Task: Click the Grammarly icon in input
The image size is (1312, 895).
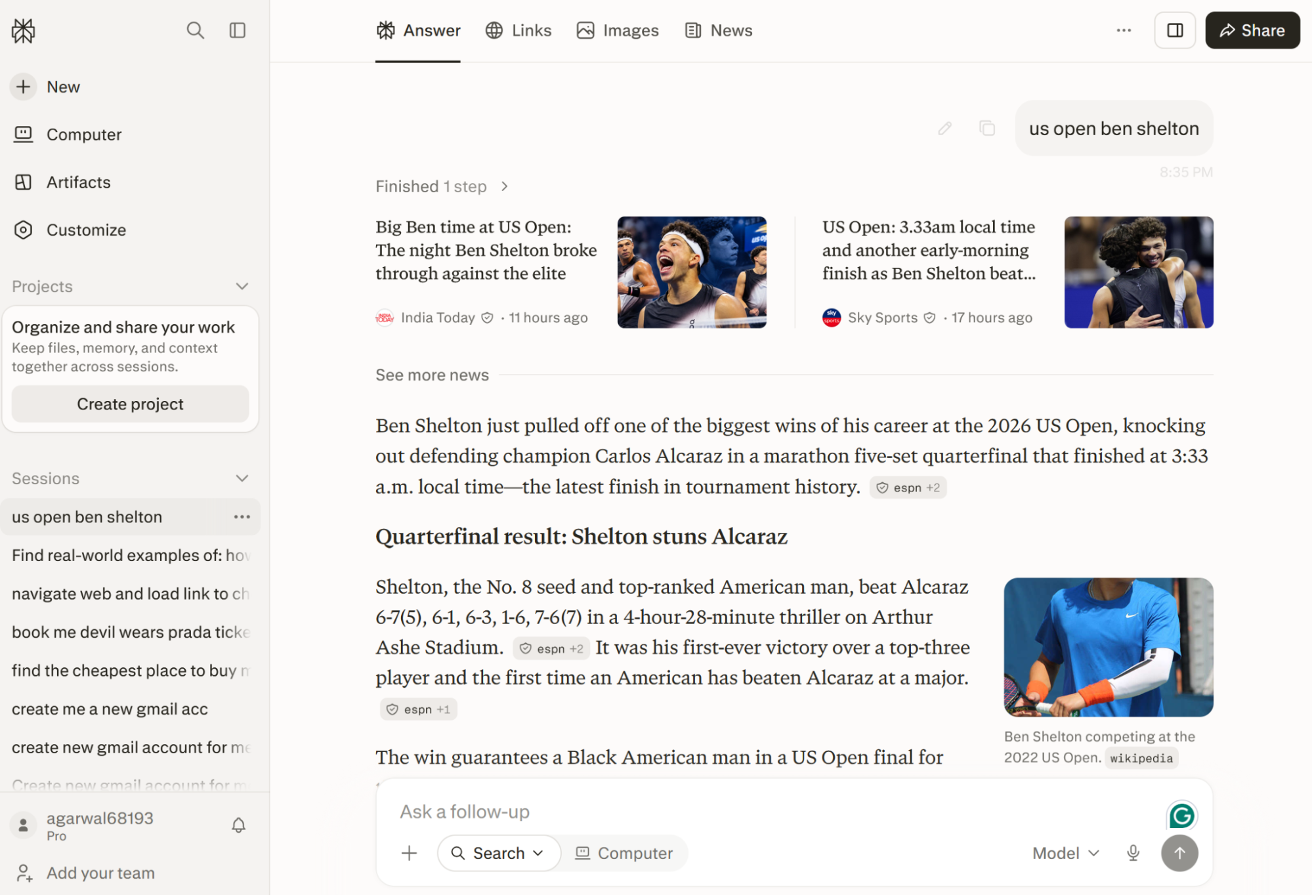Action: tap(1182, 816)
